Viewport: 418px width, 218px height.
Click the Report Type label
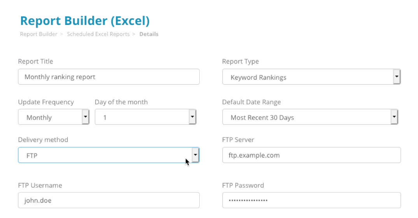click(x=240, y=62)
